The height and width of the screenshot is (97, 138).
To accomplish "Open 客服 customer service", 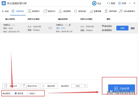I will (111, 3).
